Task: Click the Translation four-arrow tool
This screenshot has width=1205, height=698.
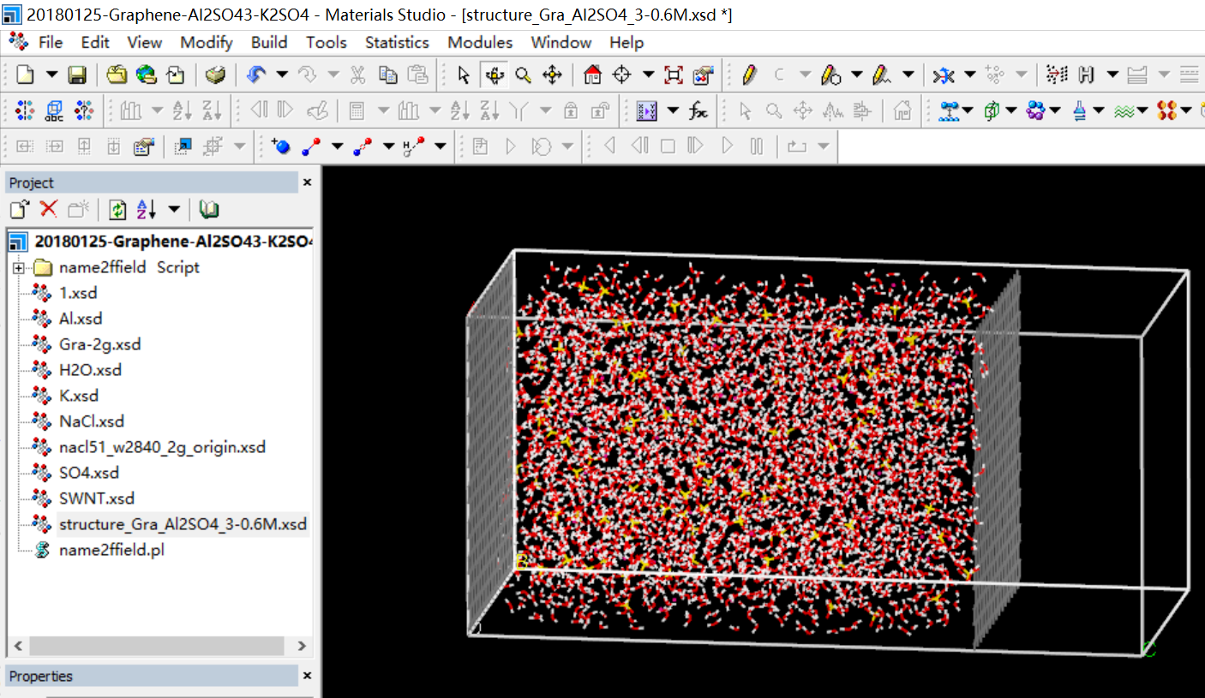Action: (x=553, y=75)
